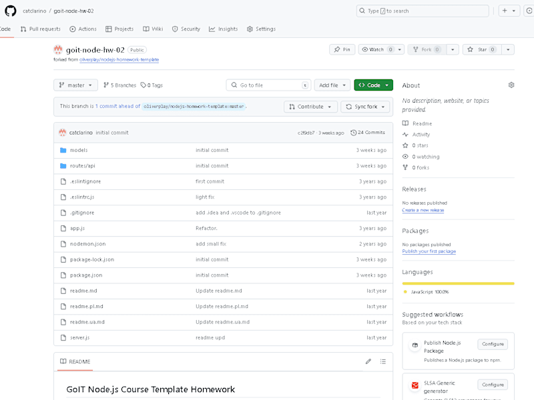Click the yellow JavaScript language bar

coord(458,283)
